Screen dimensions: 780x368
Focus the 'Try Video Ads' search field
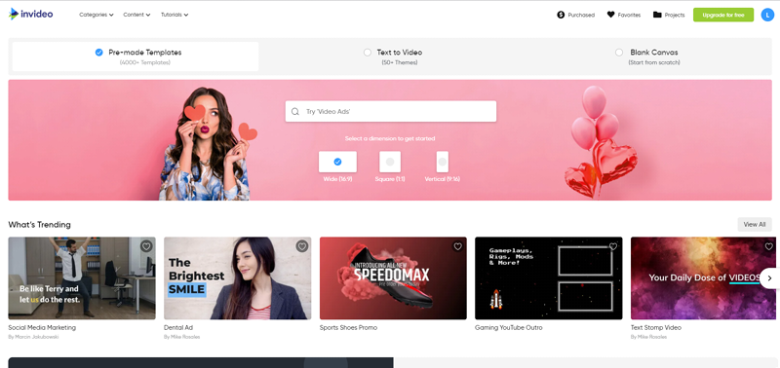coord(391,111)
